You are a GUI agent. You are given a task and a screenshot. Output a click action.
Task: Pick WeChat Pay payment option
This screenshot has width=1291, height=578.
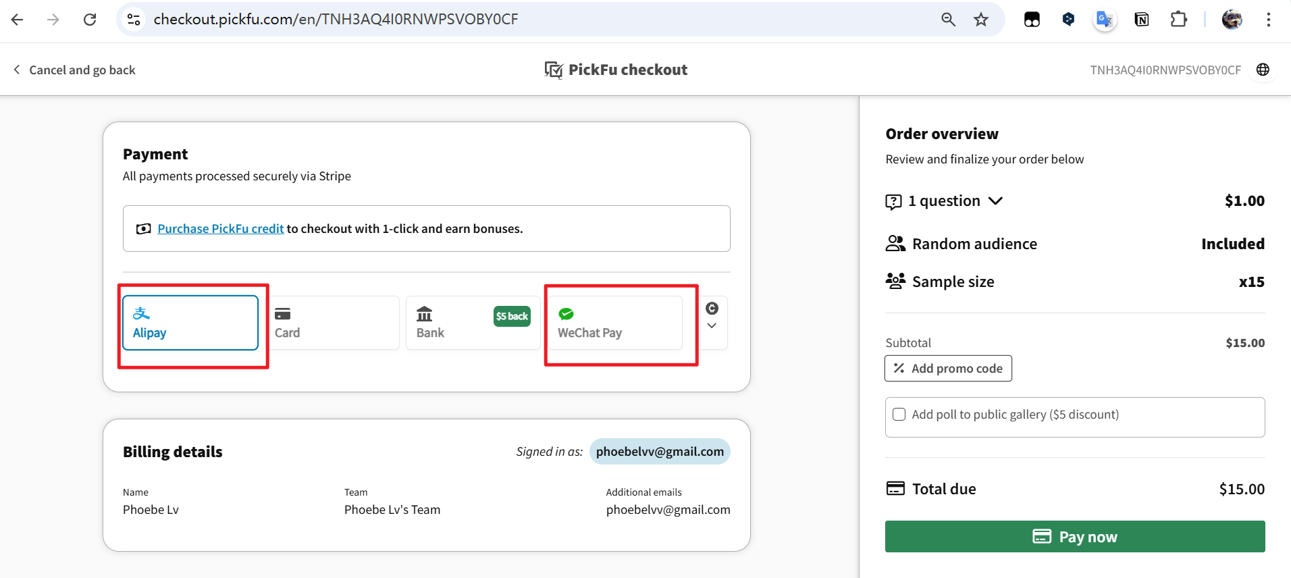(615, 323)
